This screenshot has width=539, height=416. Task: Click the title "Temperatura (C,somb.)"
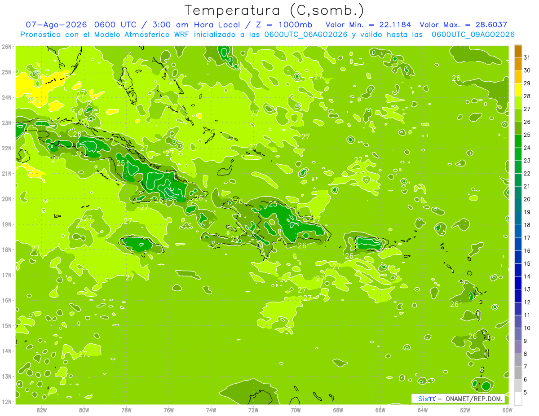pyautogui.click(x=274, y=10)
